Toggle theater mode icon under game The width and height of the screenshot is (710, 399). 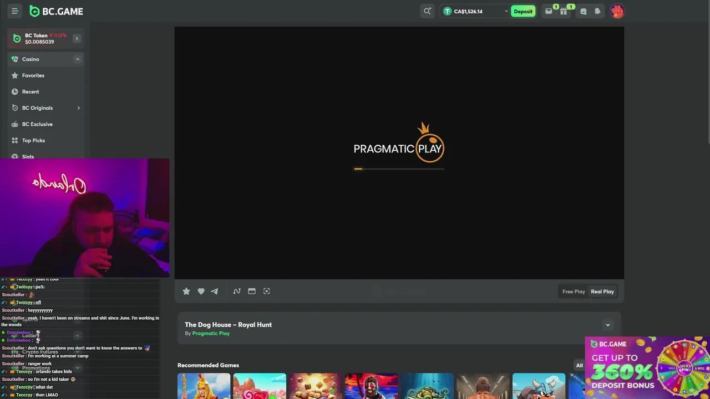pos(252,291)
